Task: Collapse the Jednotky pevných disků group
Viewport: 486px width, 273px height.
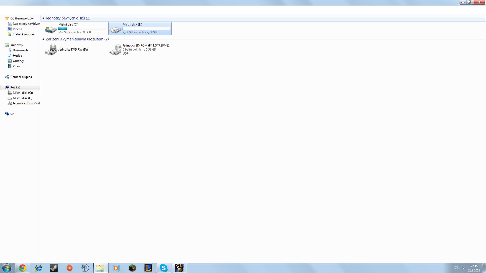Action: 43,18
